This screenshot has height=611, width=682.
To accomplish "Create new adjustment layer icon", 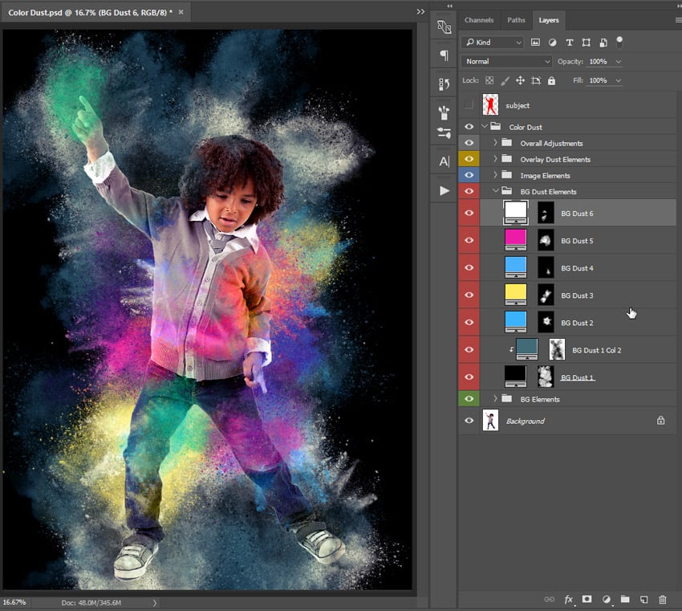I will tap(607, 599).
